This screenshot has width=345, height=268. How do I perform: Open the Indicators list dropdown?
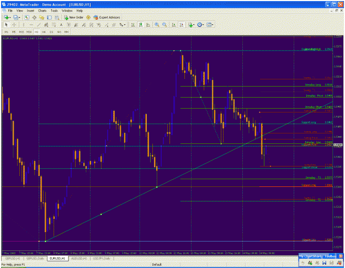point(191,25)
